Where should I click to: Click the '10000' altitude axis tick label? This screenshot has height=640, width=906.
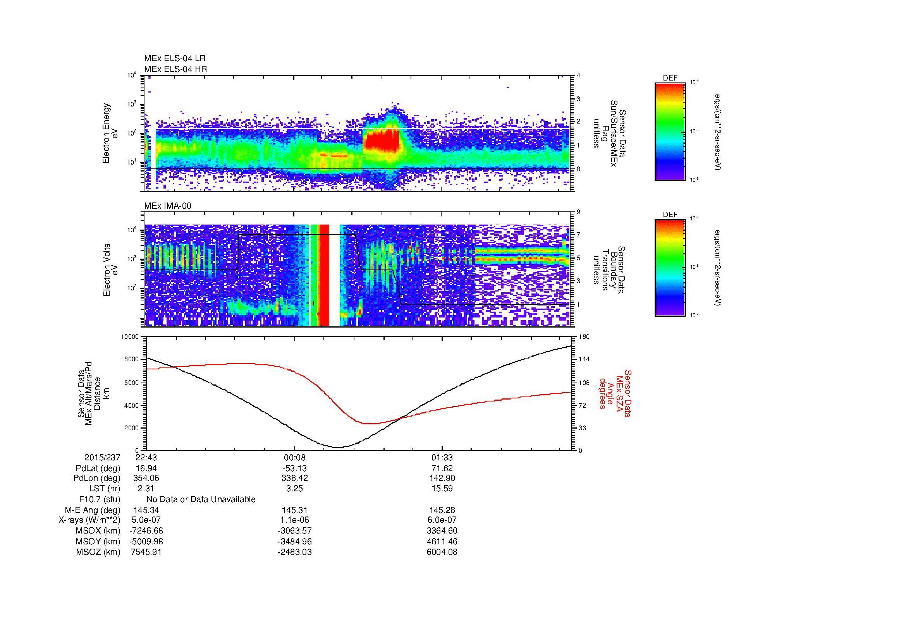pyautogui.click(x=130, y=337)
